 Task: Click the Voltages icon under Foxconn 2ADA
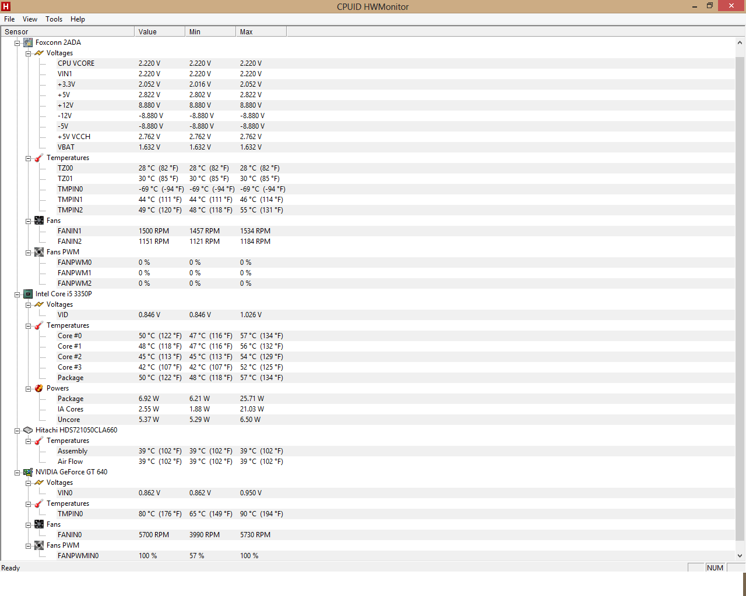(x=39, y=53)
